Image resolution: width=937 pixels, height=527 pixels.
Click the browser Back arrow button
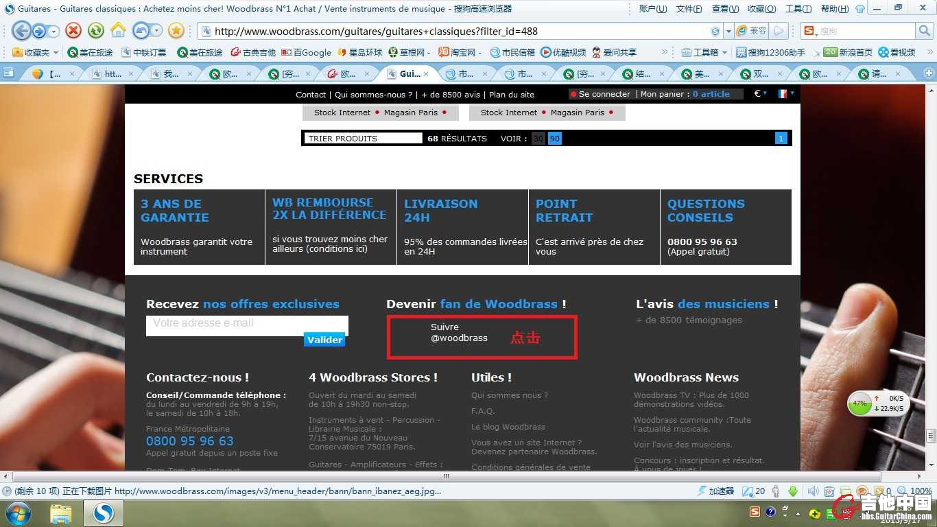tap(21, 31)
